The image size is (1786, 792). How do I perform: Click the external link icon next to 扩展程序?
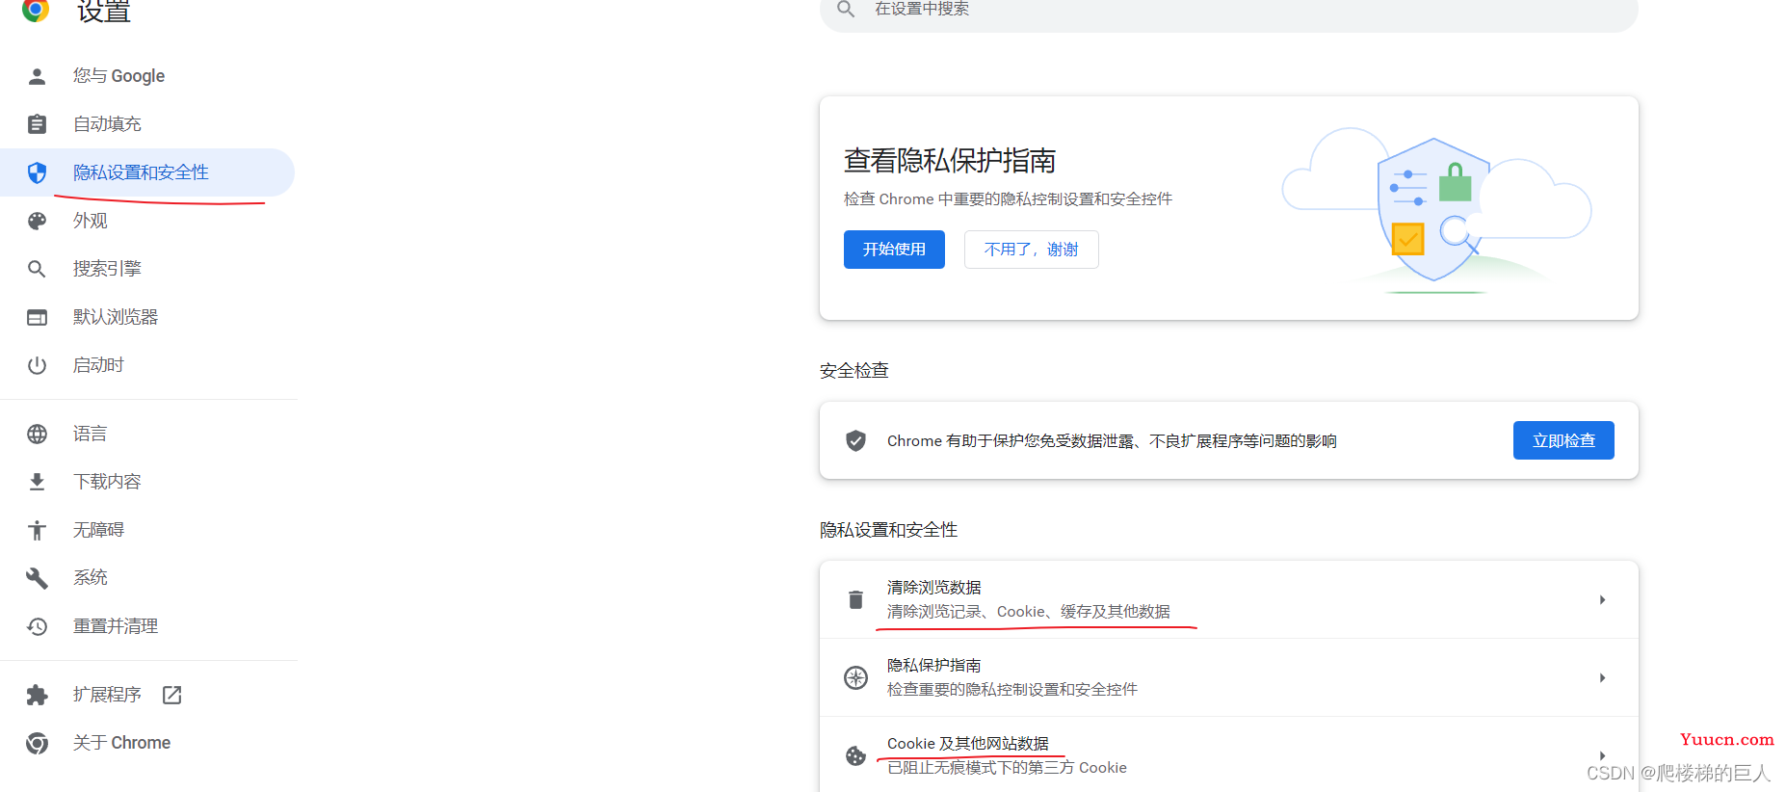[171, 695]
